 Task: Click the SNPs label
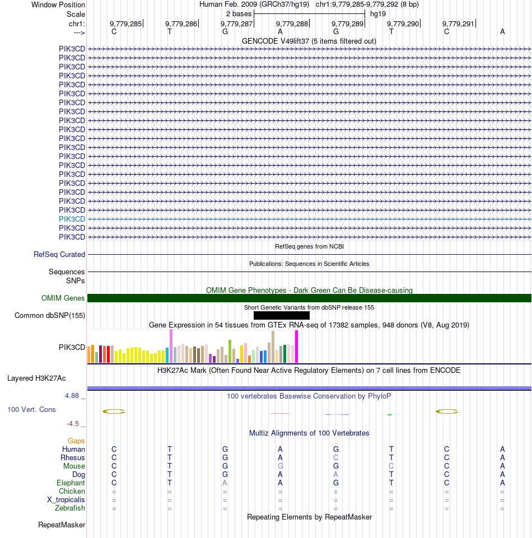point(75,280)
